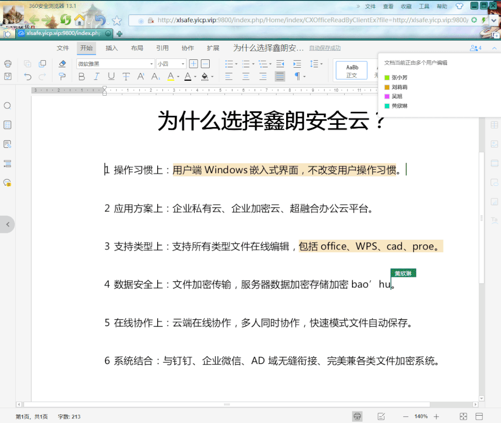Screen dimensions: 501x423
Task: Switch to the 插入 ribbon tab
Action: [113, 48]
